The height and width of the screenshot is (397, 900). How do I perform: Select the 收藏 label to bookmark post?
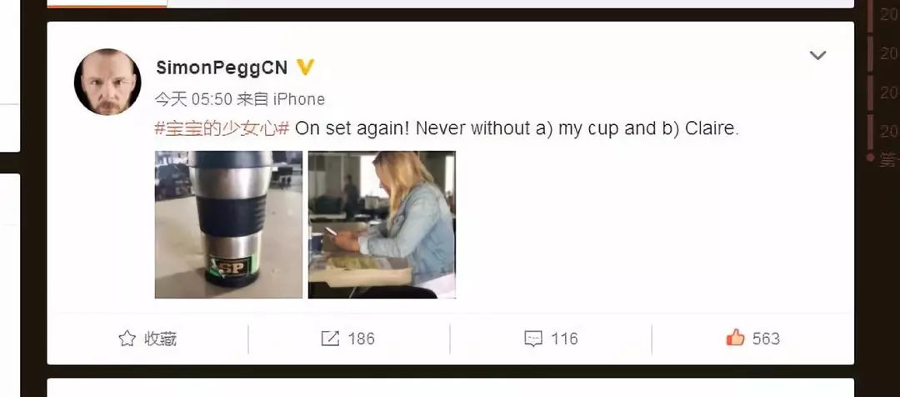pyautogui.click(x=160, y=339)
